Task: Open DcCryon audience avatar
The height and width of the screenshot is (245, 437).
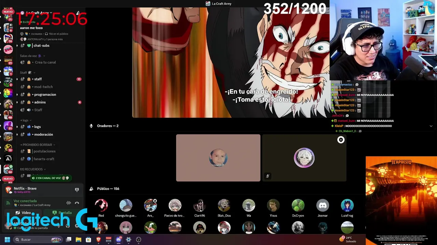Action: (298, 206)
